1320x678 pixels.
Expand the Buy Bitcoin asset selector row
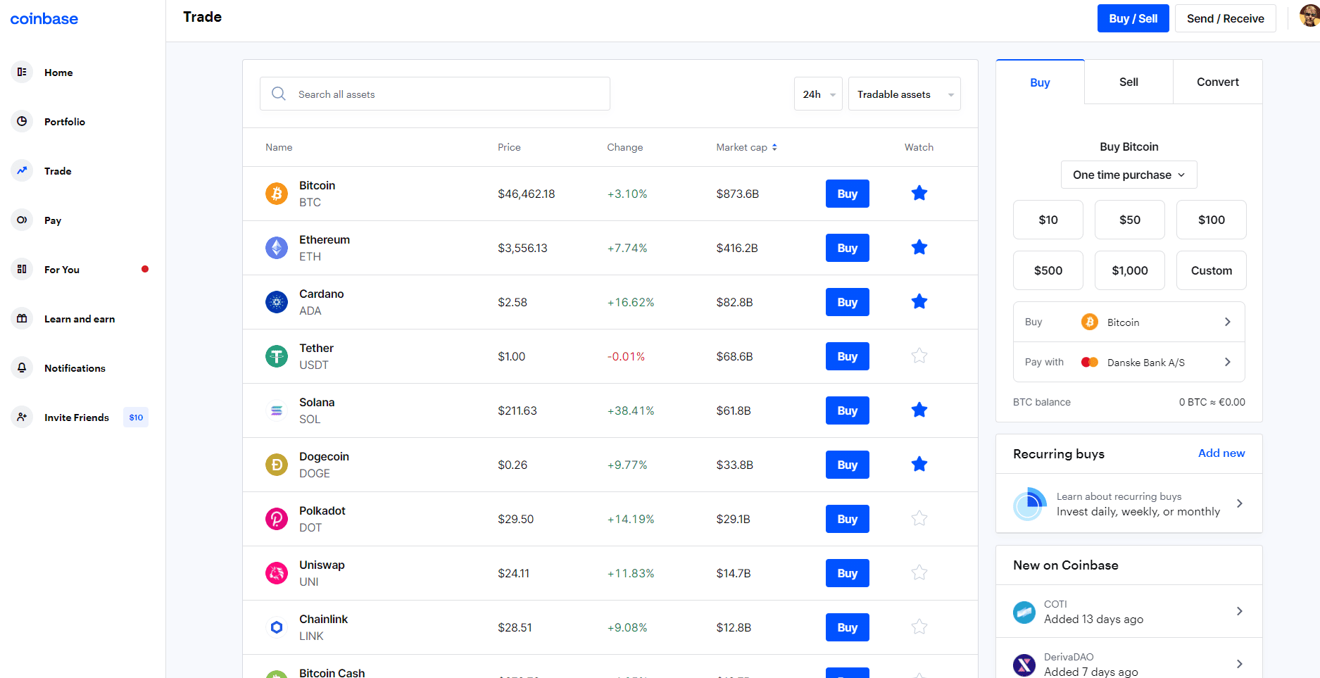(x=1129, y=322)
